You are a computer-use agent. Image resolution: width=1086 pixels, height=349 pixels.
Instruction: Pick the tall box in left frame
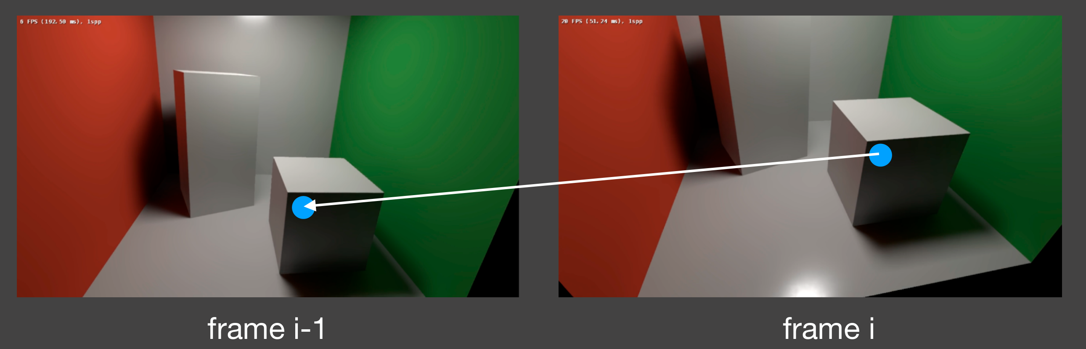click(x=216, y=143)
